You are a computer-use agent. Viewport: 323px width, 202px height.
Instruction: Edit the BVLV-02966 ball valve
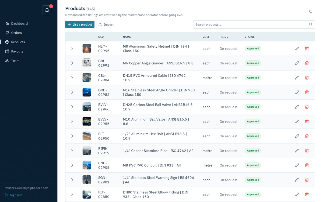[297, 107]
